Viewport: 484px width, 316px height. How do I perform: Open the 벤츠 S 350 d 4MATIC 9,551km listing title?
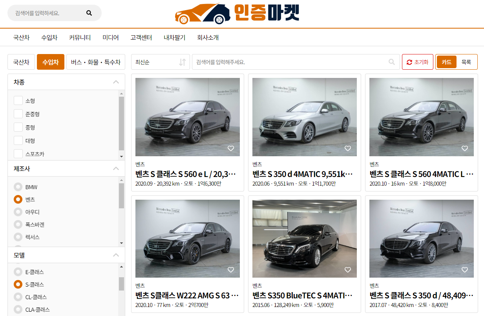click(x=303, y=174)
